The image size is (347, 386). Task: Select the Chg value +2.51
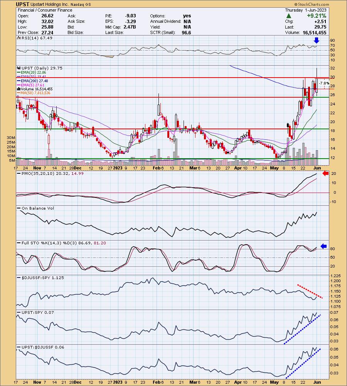point(320,21)
